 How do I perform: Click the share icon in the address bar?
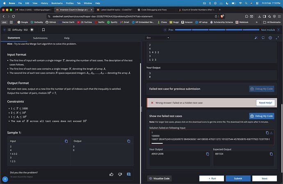pos(216,16)
